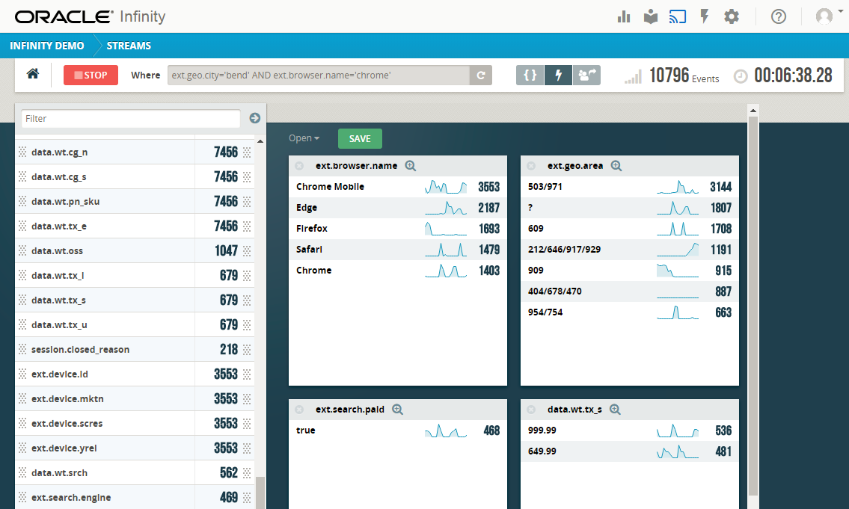Remove the ext.geo.area card
The height and width of the screenshot is (509, 849).
point(531,166)
